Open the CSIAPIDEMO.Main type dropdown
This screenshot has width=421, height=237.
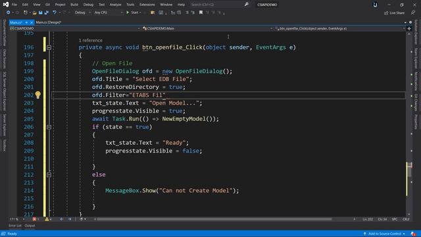click(x=208, y=28)
